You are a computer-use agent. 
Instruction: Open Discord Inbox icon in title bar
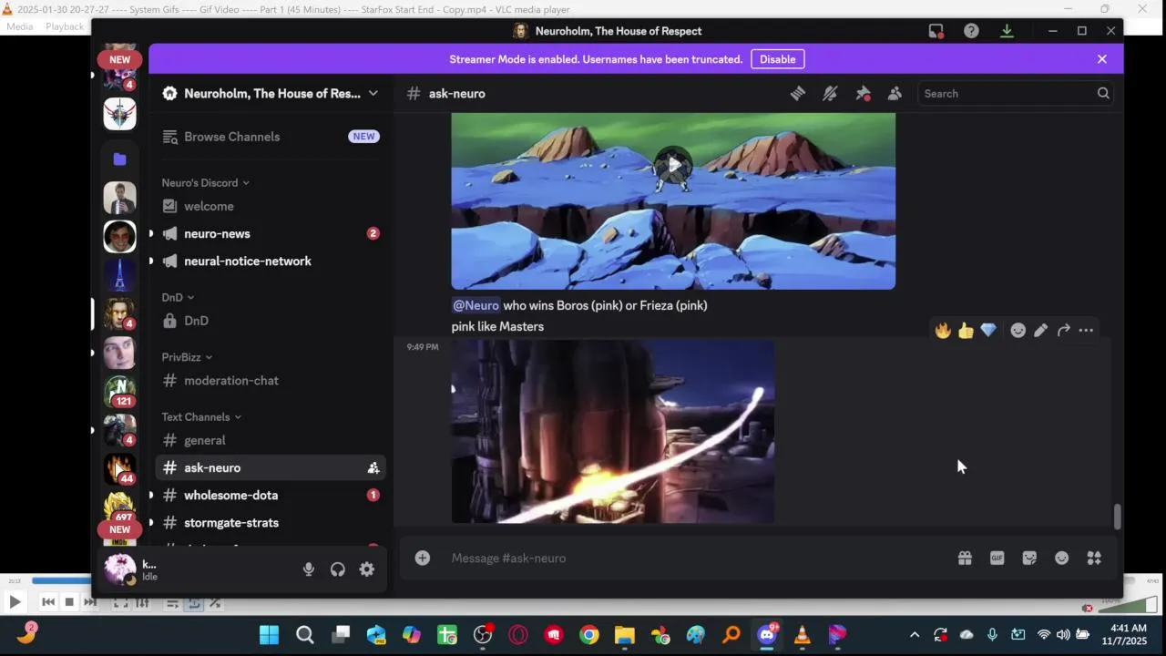pyautogui.click(x=936, y=31)
